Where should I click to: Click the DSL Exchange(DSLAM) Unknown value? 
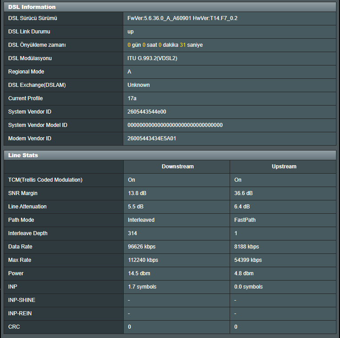138,85
